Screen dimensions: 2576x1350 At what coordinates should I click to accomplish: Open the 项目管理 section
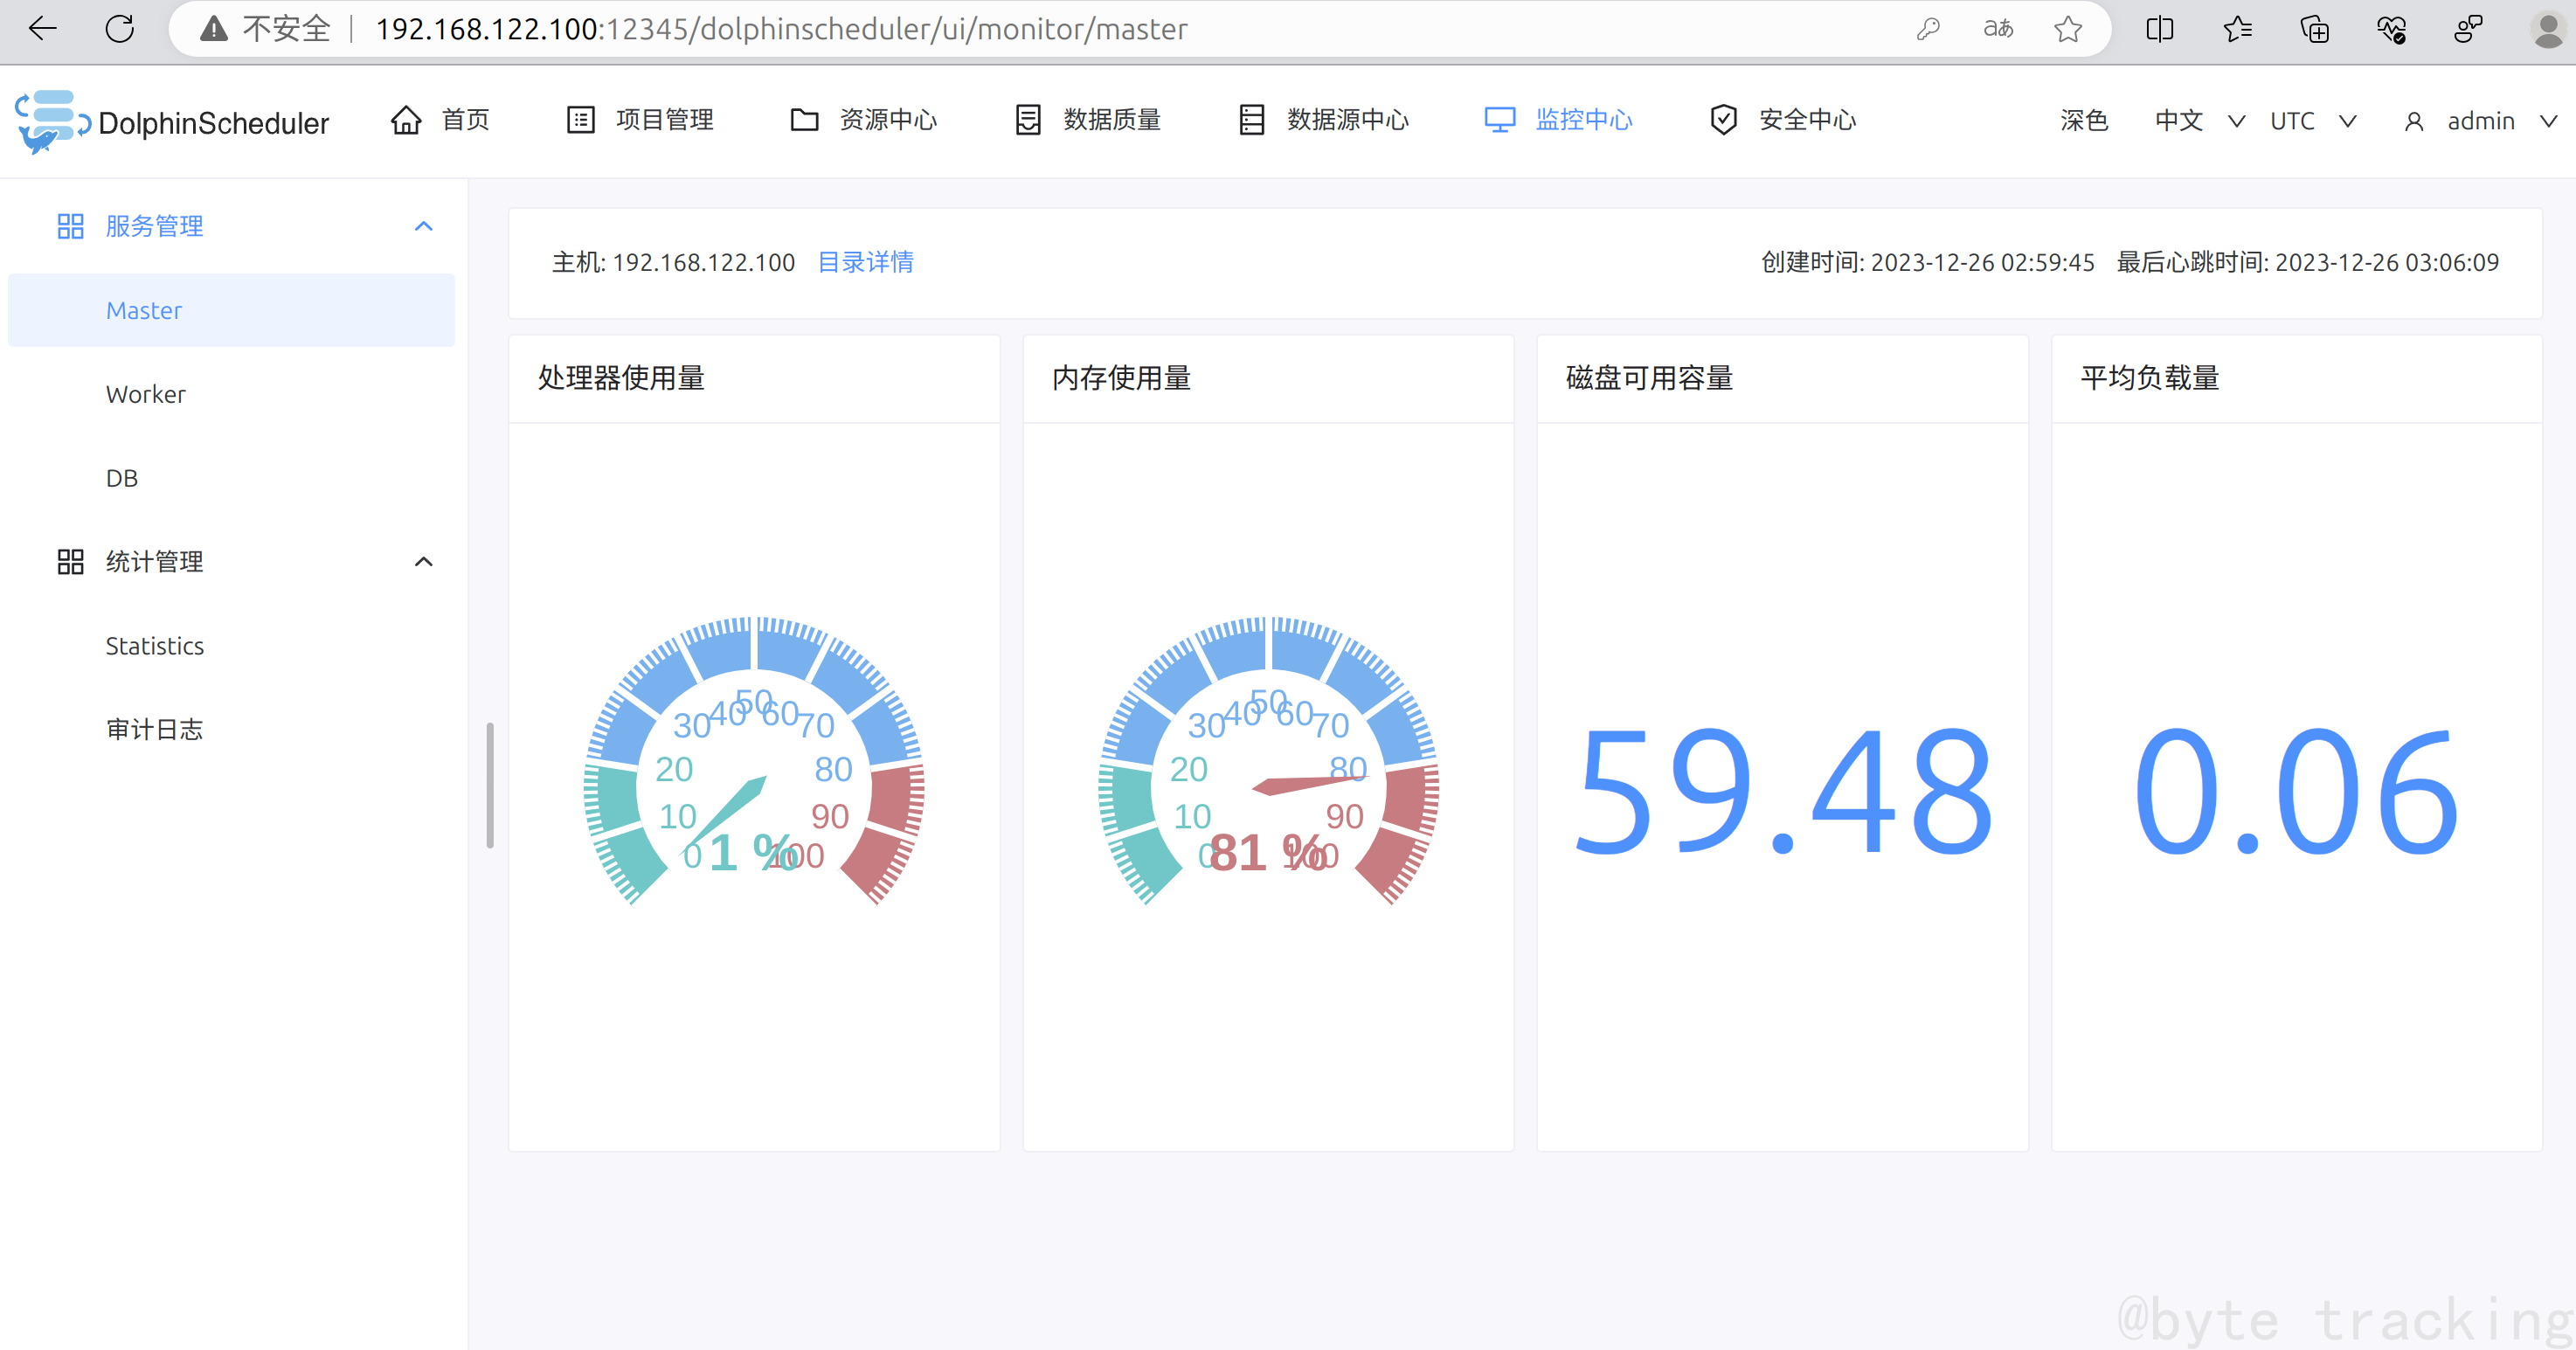[x=664, y=120]
